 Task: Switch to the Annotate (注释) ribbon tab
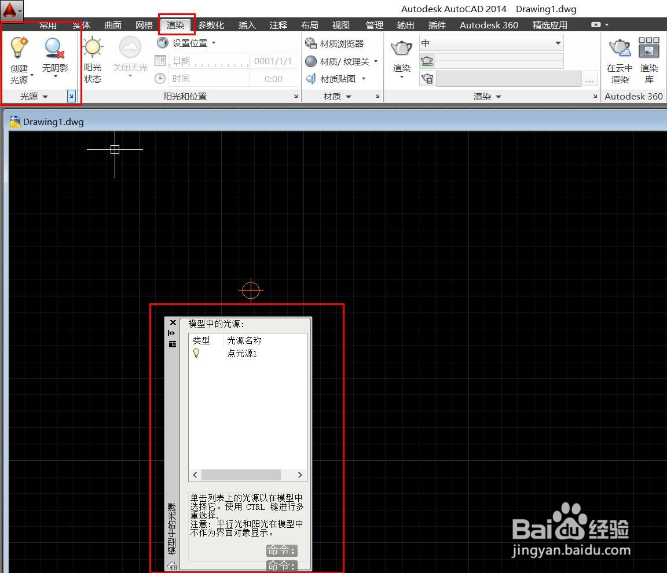(x=278, y=25)
